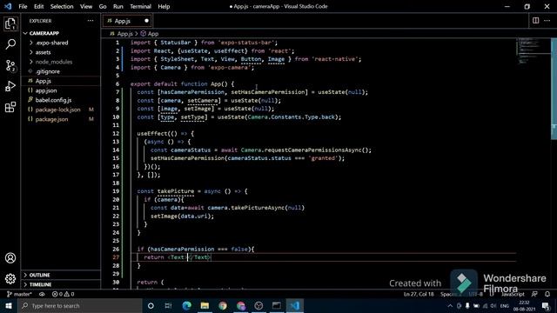The image size is (557, 313).
Task: Click Ln 27, Col 18 in status bar
Action: click(x=419, y=294)
